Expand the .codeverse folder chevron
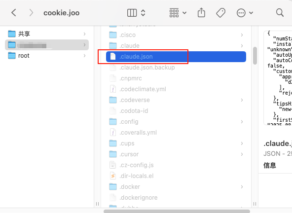The width and height of the screenshot is (292, 213). pyautogui.click(x=242, y=100)
